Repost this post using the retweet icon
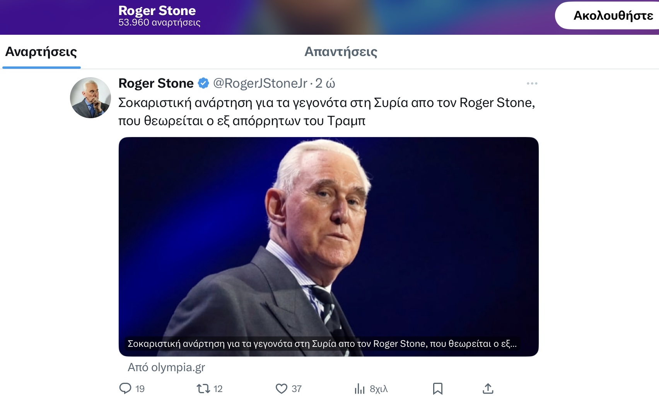 (203, 388)
